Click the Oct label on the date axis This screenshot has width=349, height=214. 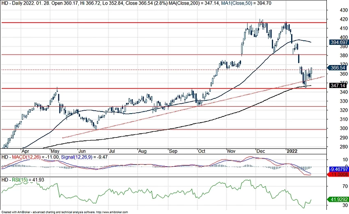pyautogui.click(x=202, y=151)
